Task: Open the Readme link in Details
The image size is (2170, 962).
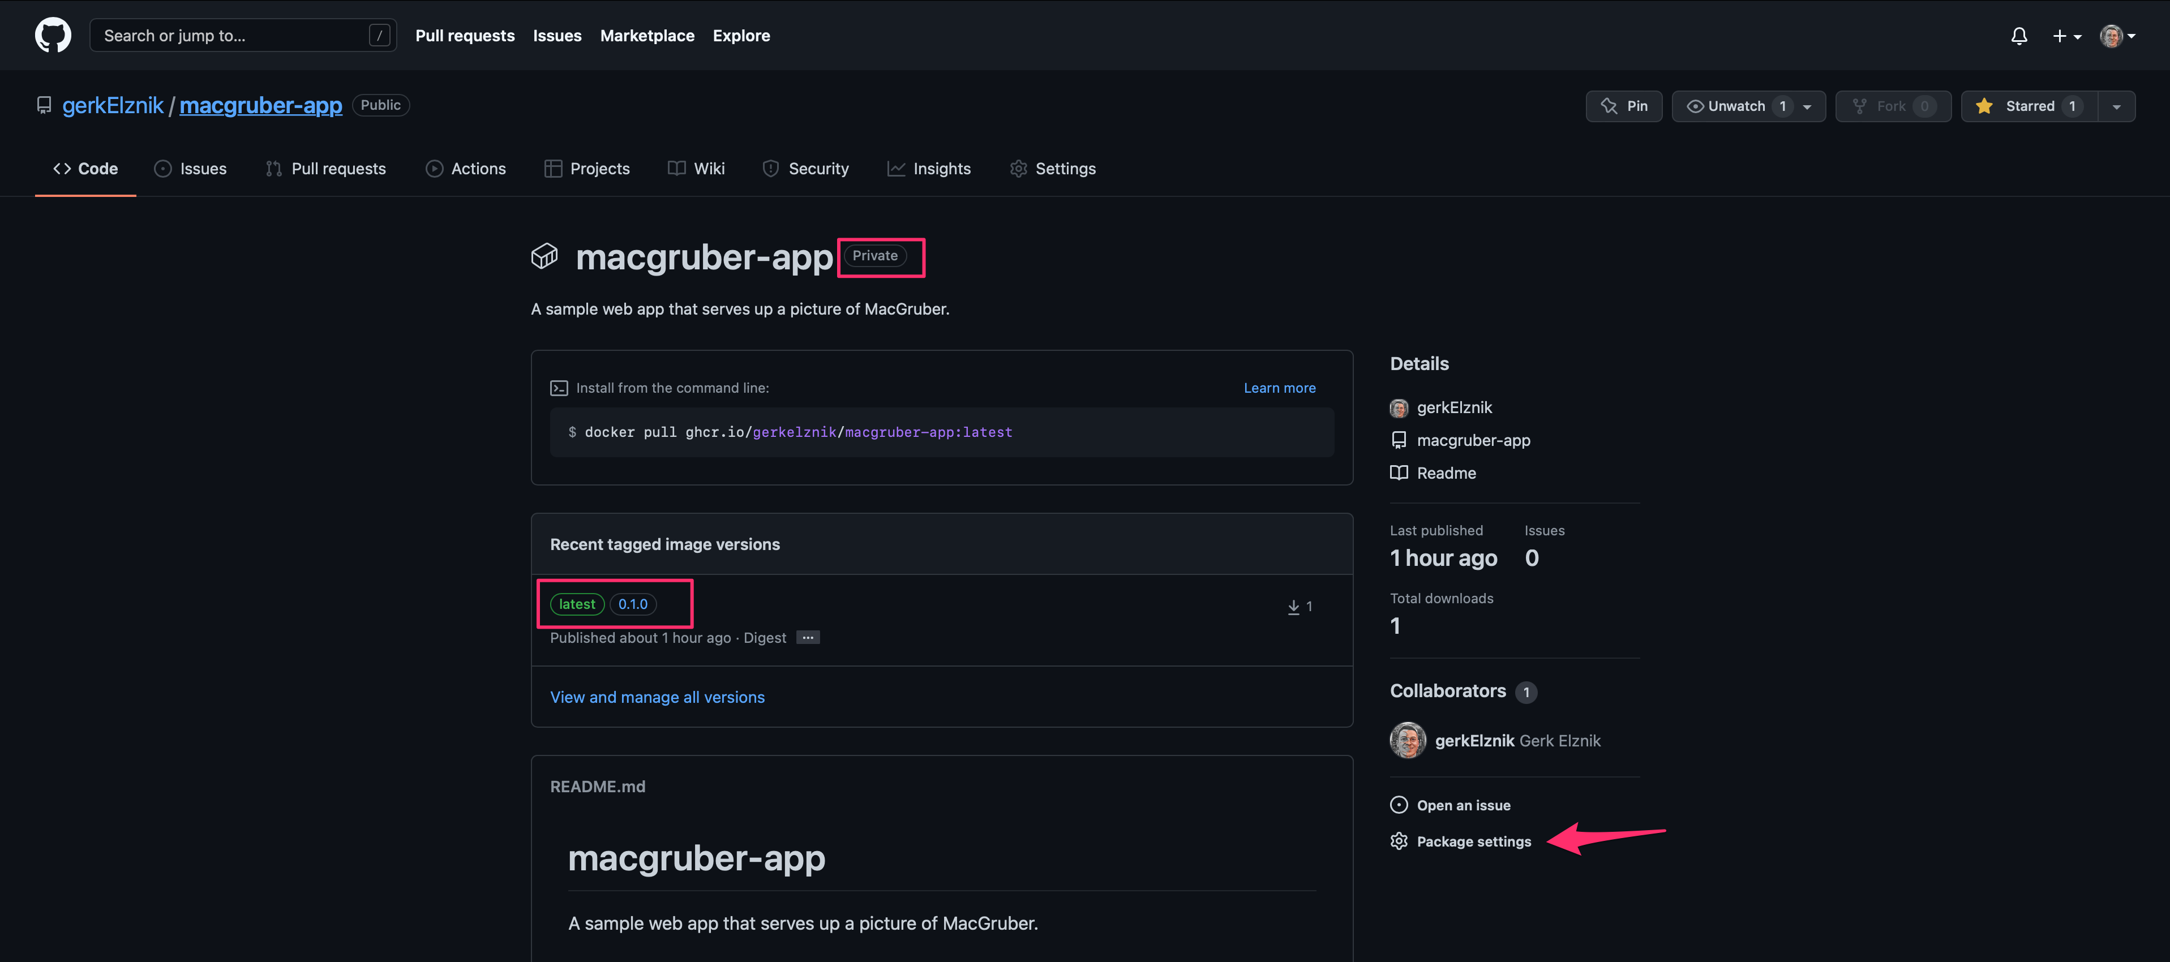Action: tap(1446, 473)
